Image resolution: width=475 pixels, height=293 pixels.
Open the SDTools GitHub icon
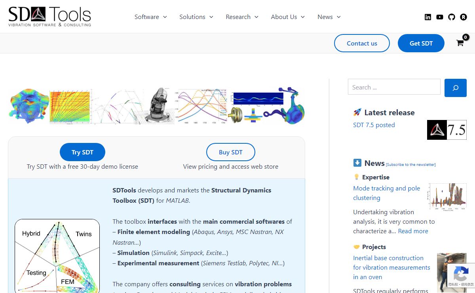452,17
